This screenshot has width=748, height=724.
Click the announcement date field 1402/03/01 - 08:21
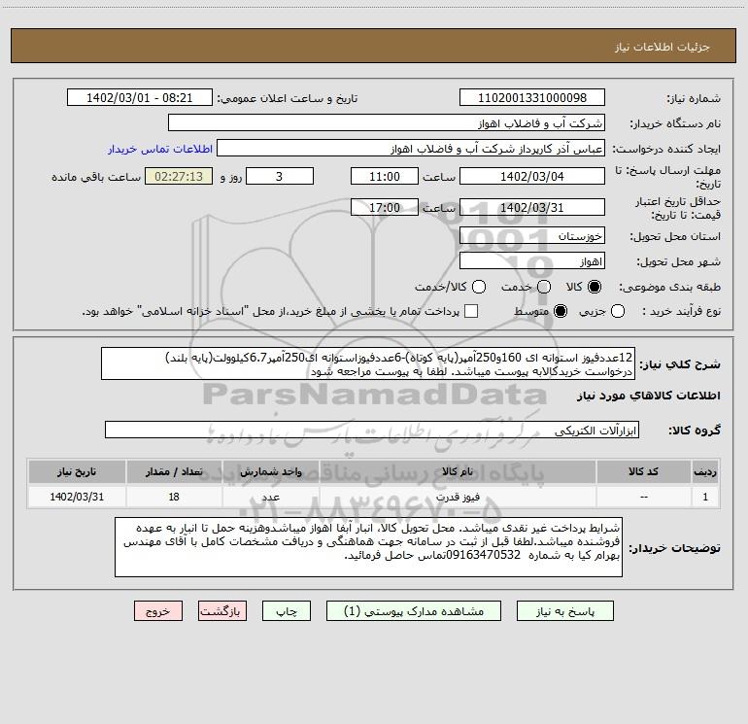[139, 97]
